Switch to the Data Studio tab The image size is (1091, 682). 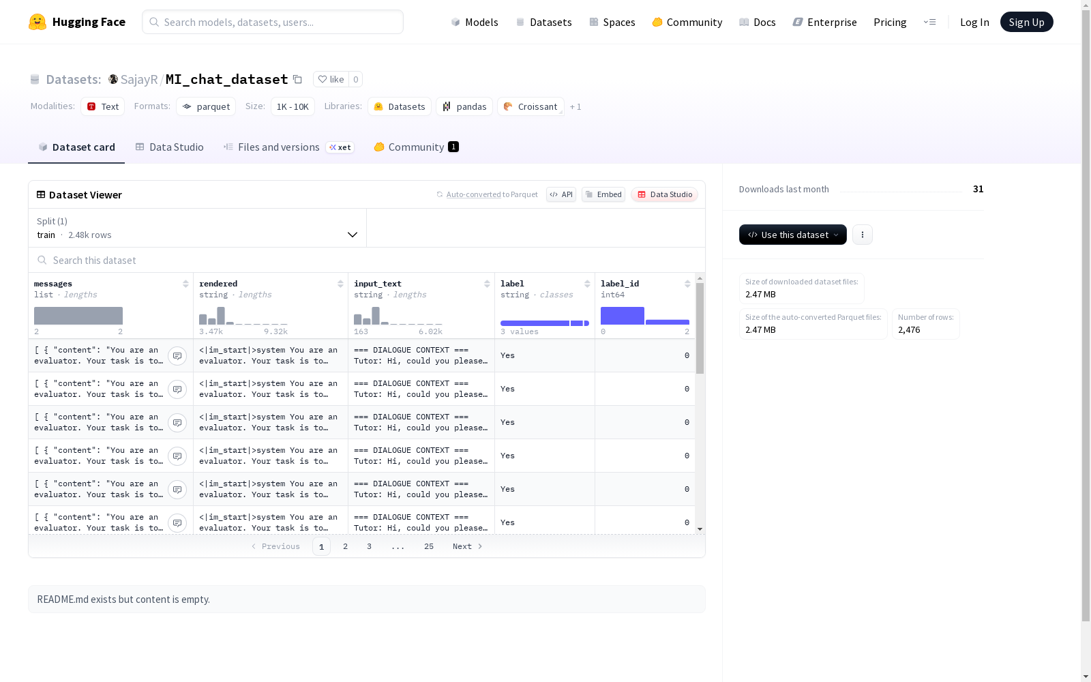point(169,147)
